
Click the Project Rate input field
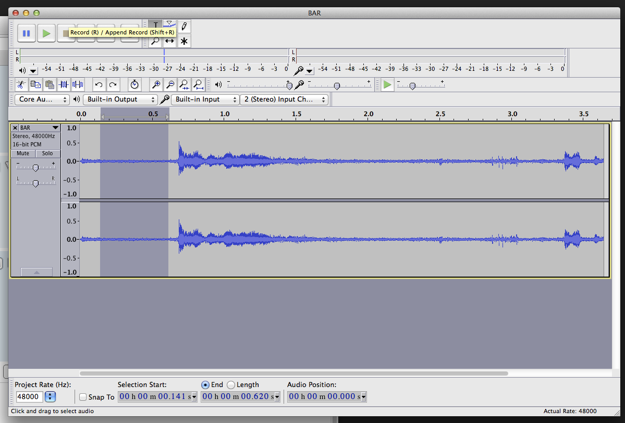pos(30,397)
